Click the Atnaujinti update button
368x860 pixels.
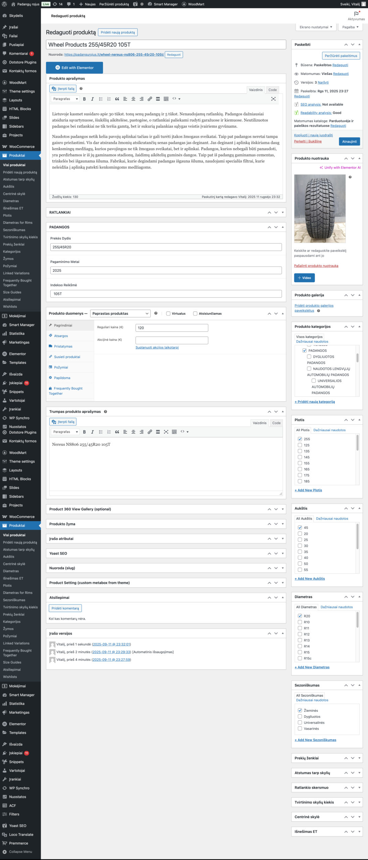point(349,141)
